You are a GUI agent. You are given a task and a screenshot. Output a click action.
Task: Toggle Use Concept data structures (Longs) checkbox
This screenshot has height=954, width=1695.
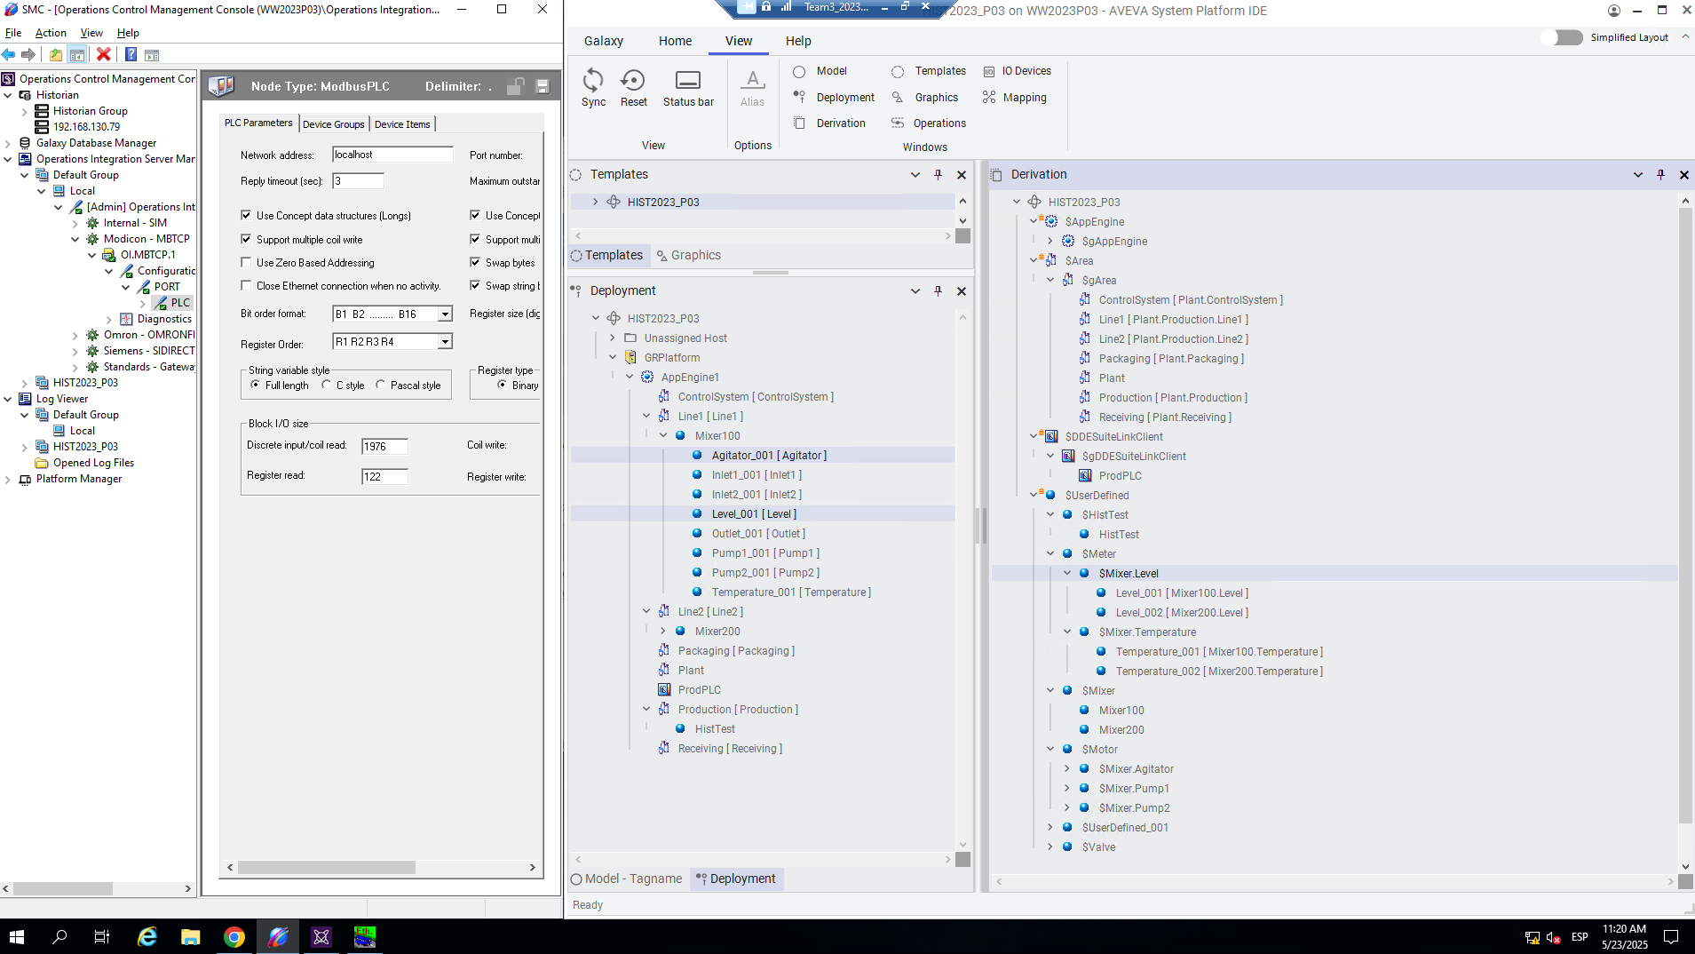click(246, 215)
